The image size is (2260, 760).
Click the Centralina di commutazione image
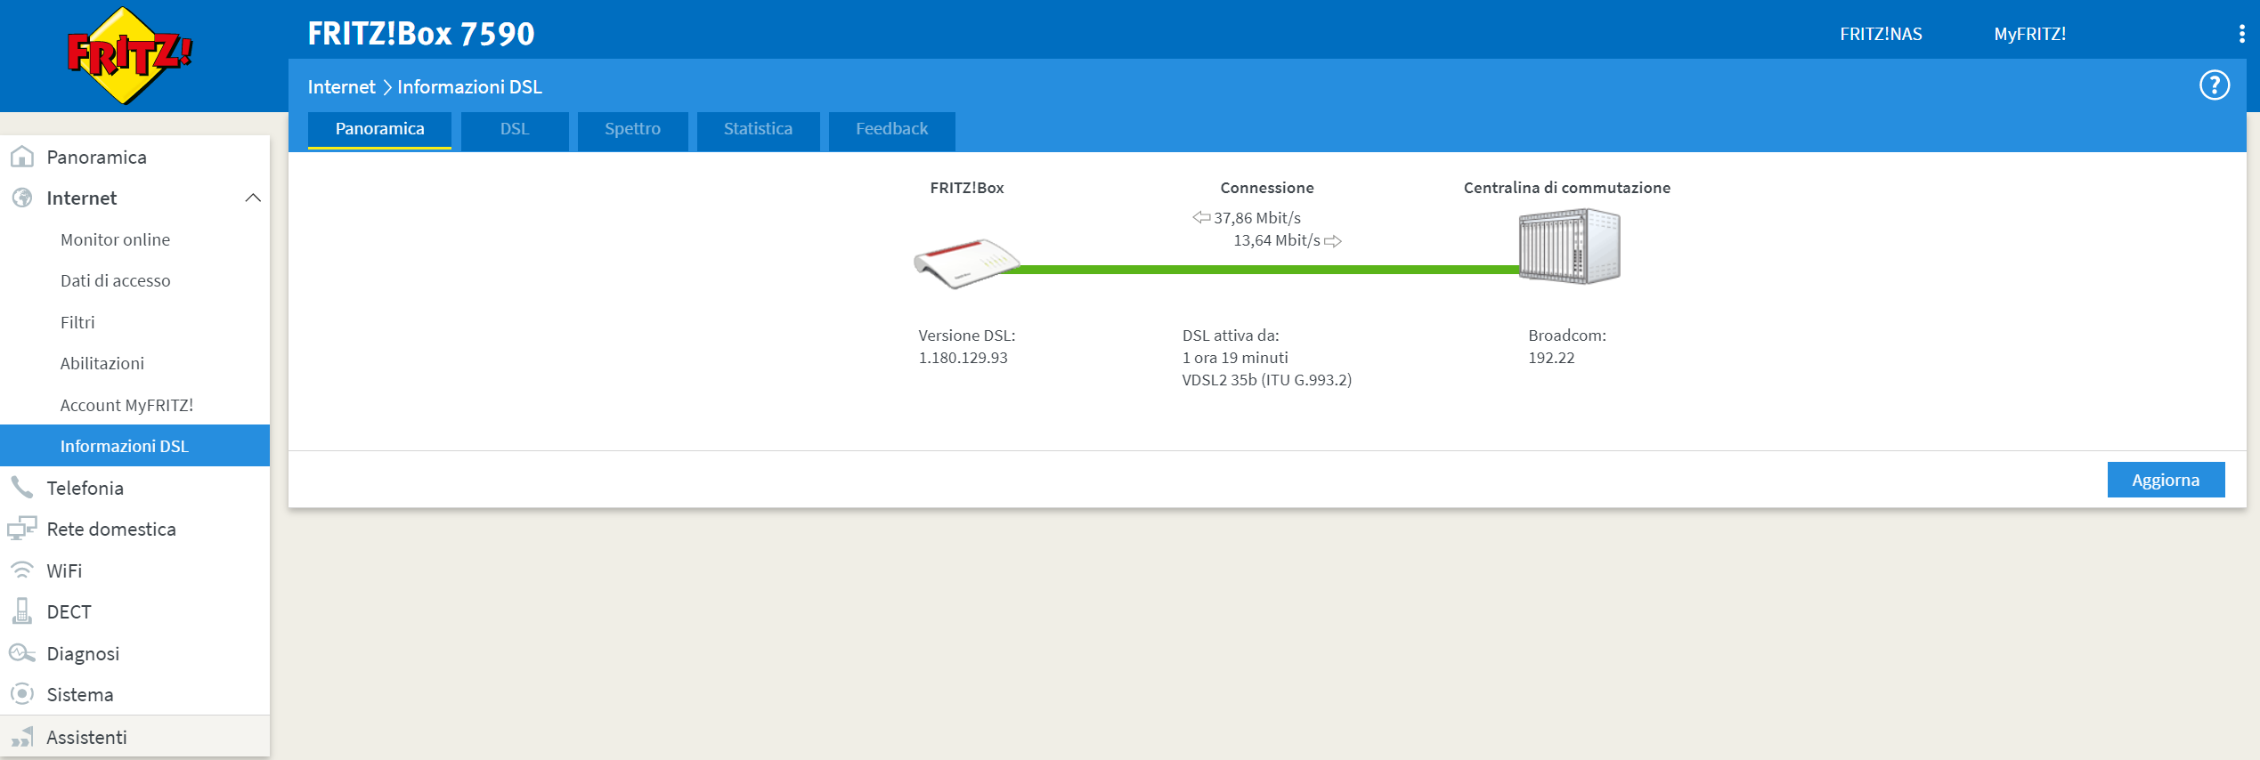click(1569, 247)
